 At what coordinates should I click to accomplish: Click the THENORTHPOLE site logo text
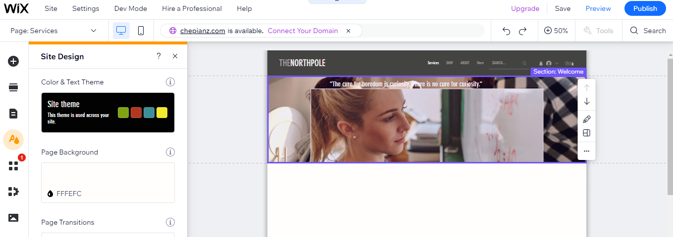coord(302,63)
